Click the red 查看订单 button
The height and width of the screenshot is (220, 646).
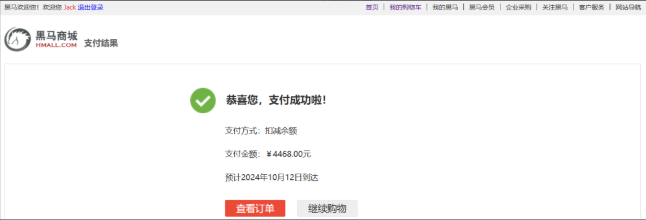[x=255, y=209]
